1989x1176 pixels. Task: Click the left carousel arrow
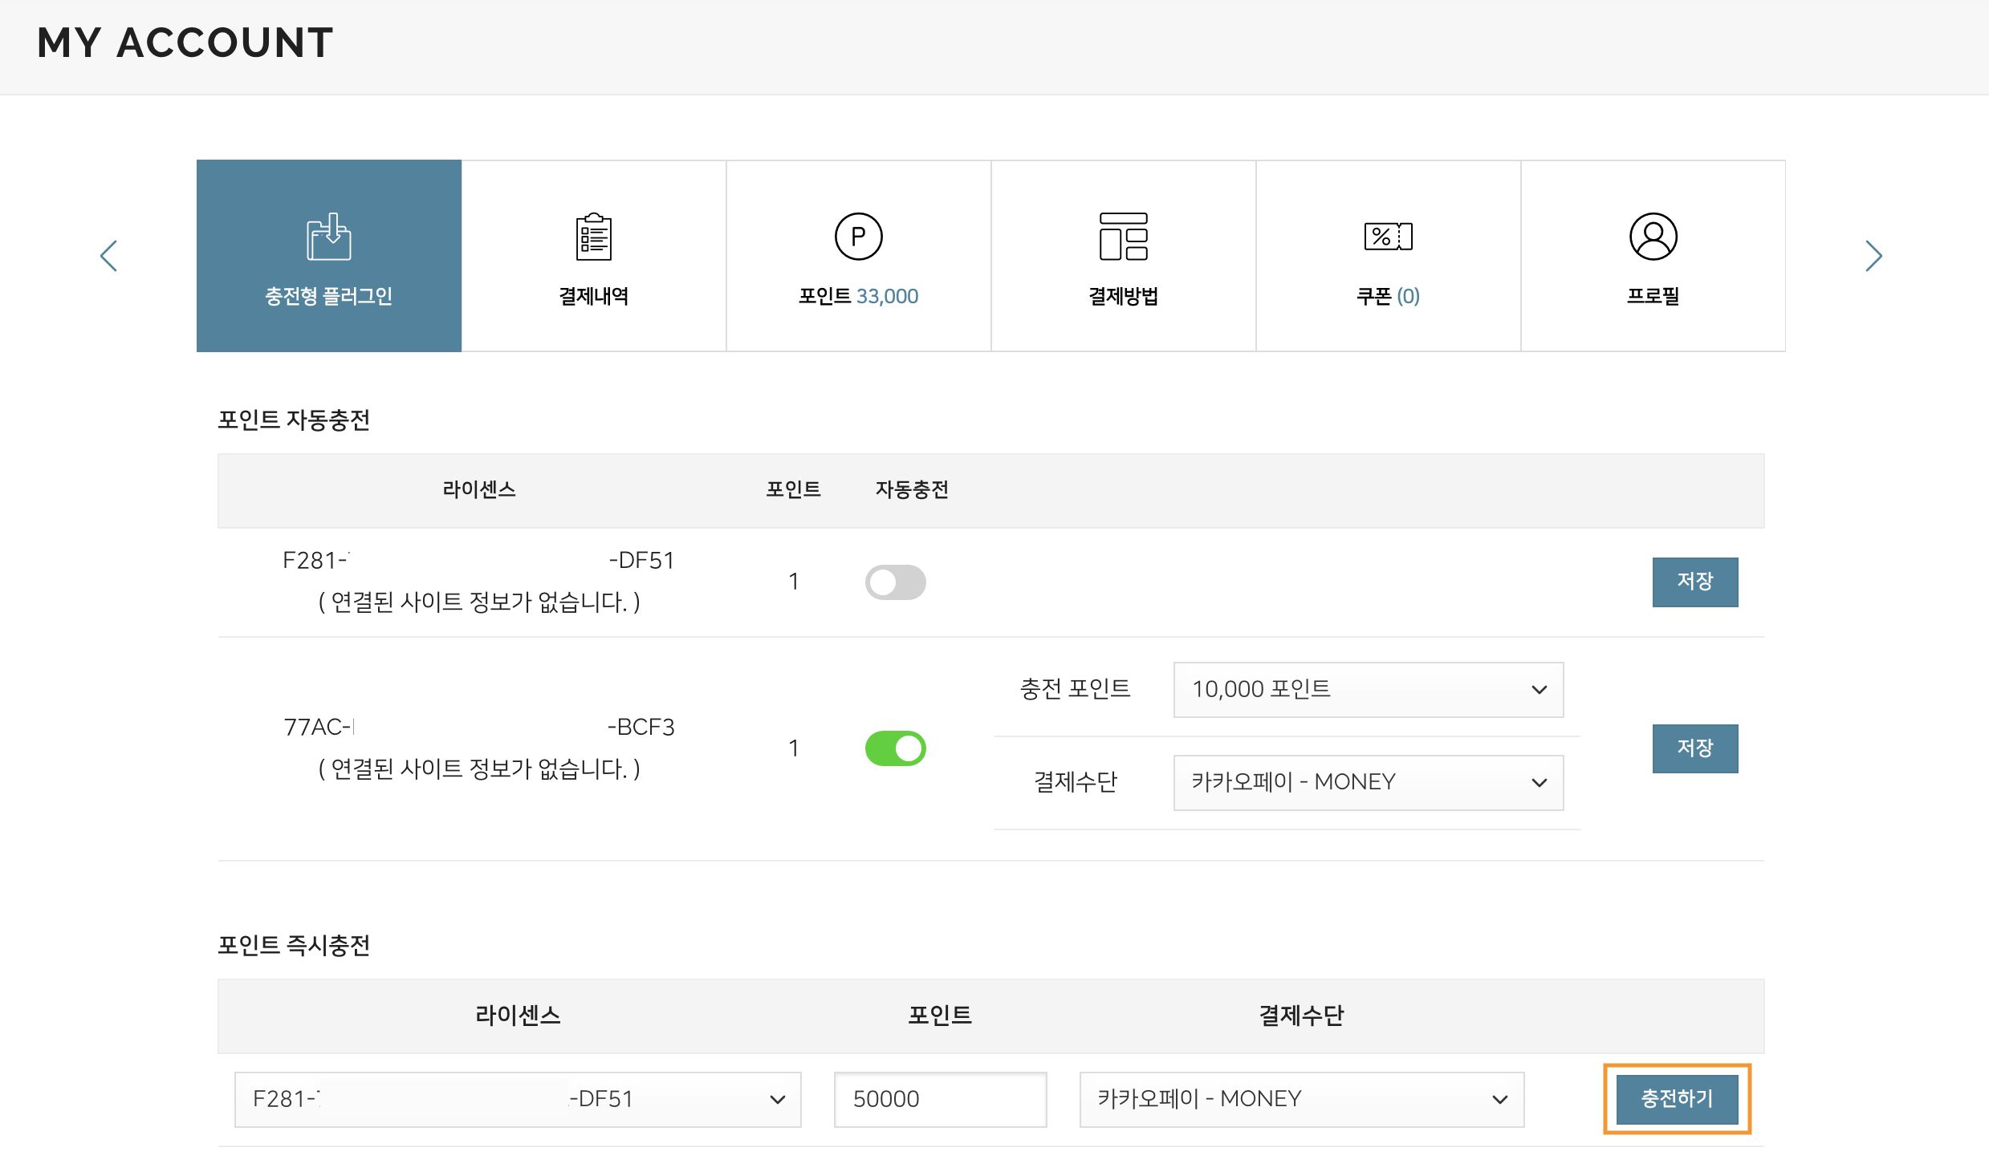(109, 256)
